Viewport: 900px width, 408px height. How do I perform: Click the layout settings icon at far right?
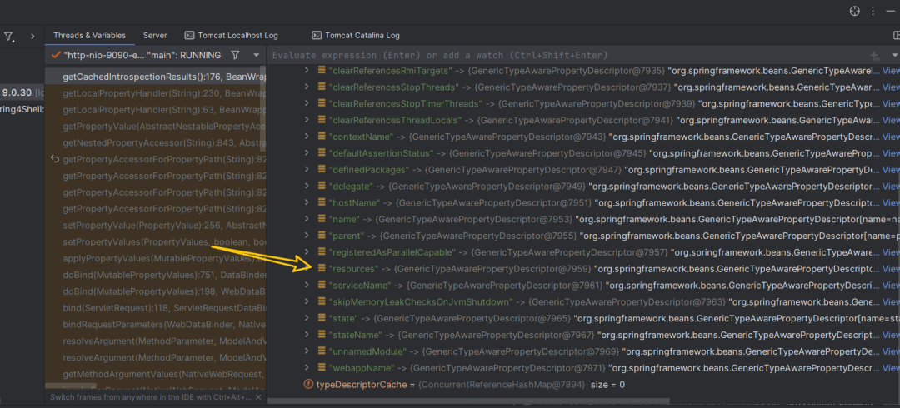[896, 36]
